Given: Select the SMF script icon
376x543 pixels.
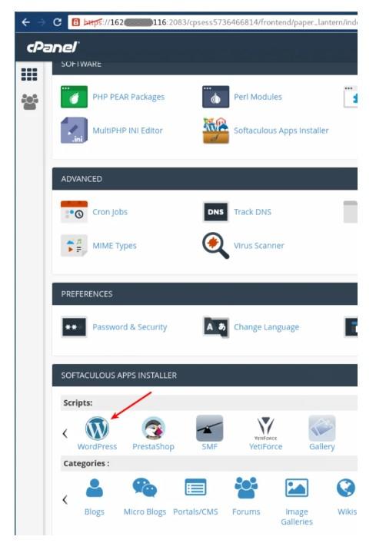Looking at the screenshot, I should pyautogui.click(x=210, y=428).
